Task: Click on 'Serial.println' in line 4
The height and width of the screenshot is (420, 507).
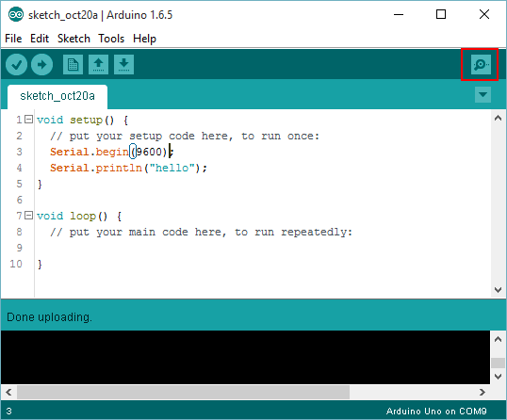Action: click(x=96, y=168)
